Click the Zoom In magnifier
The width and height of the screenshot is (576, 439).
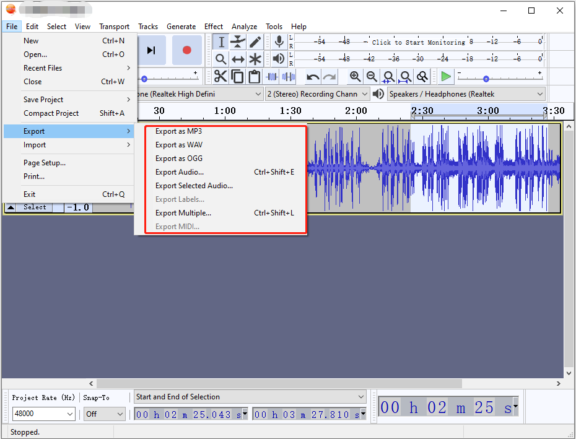point(355,77)
